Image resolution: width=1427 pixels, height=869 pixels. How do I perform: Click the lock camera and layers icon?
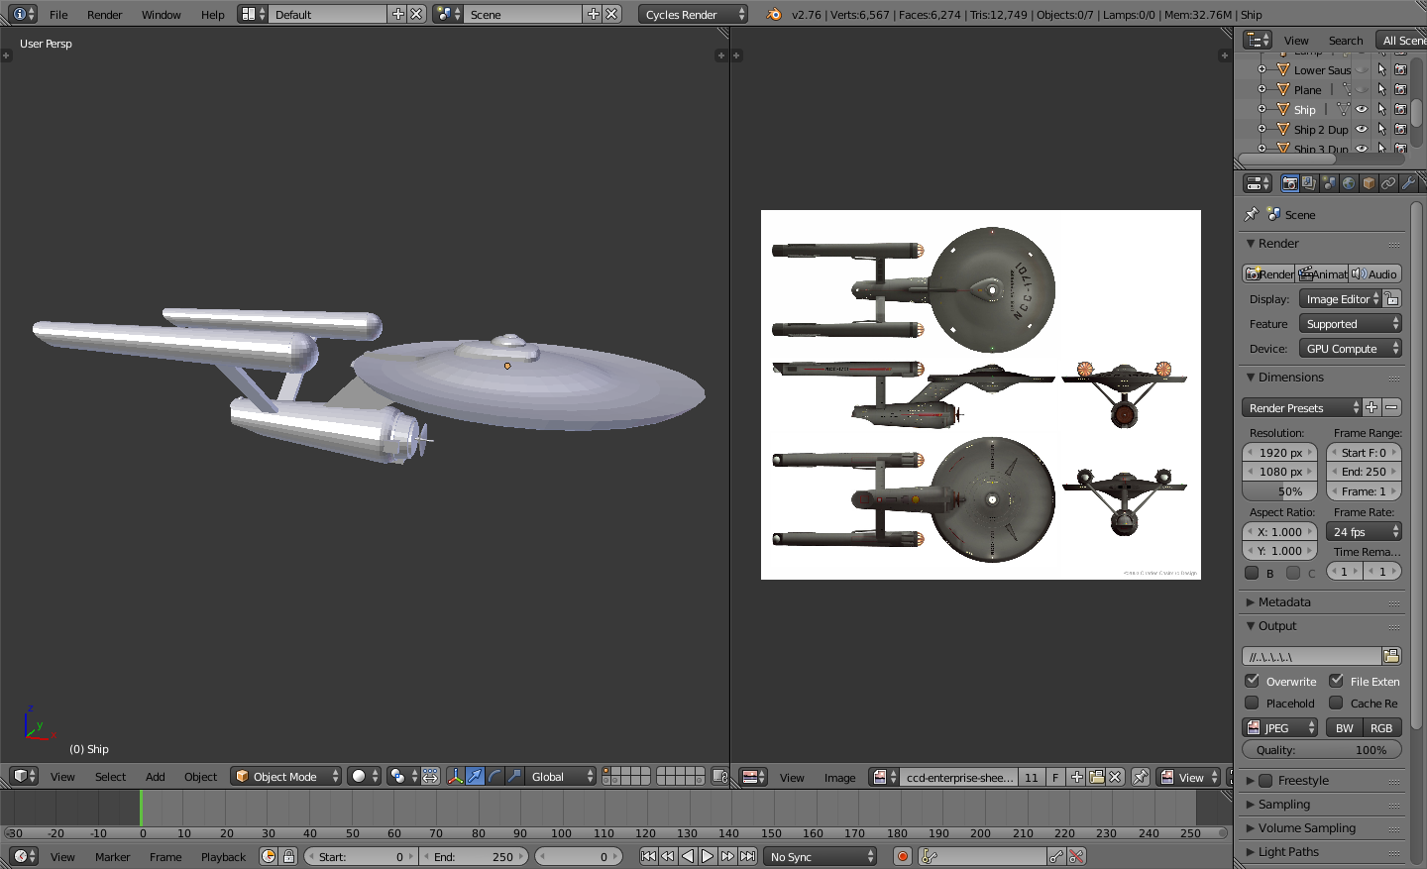click(x=720, y=776)
